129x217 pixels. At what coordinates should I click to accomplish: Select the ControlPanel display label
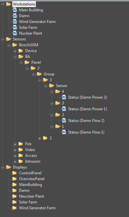pyautogui.click(x=30, y=173)
